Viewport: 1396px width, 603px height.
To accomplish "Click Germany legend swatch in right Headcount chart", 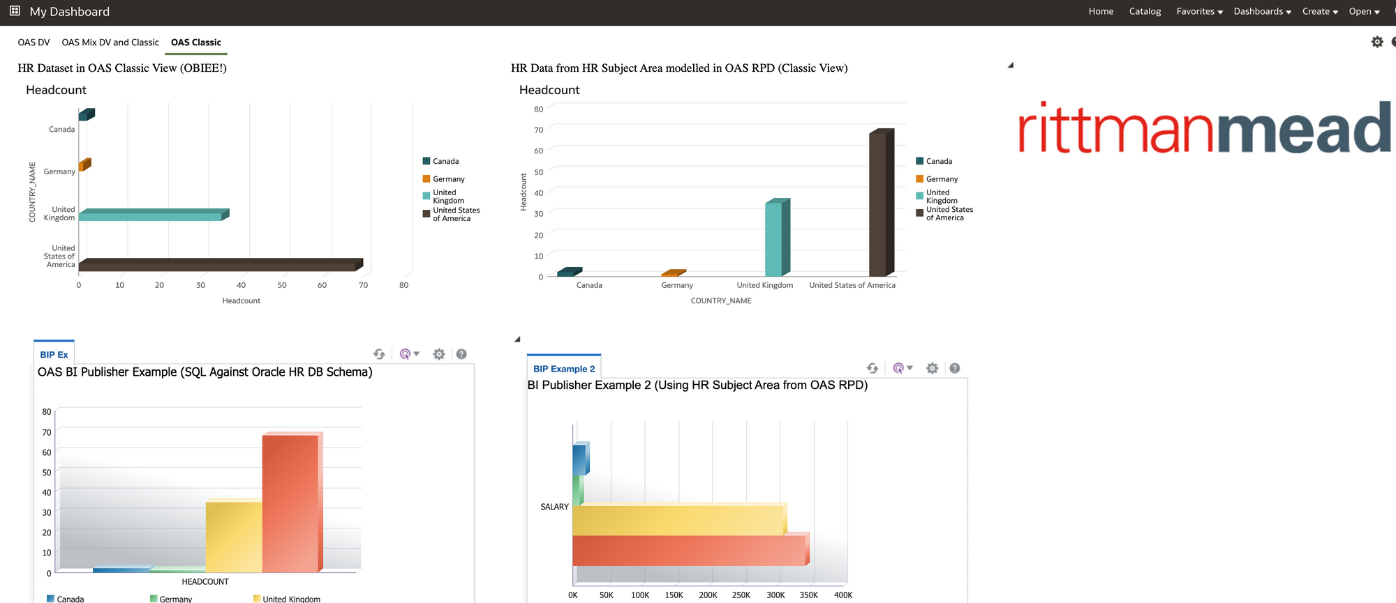I will tap(920, 179).
